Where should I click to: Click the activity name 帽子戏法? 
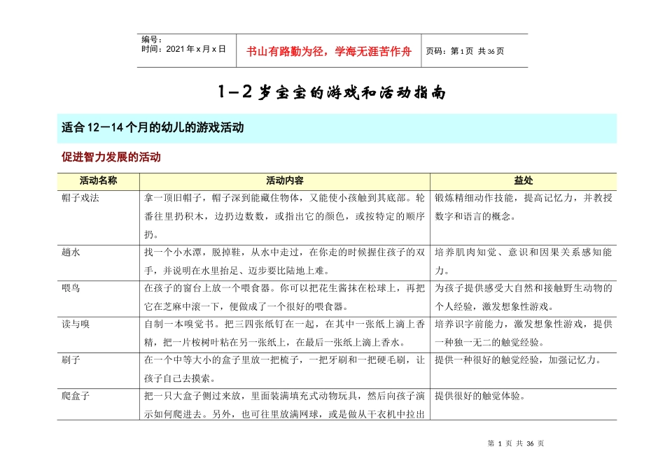point(80,198)
